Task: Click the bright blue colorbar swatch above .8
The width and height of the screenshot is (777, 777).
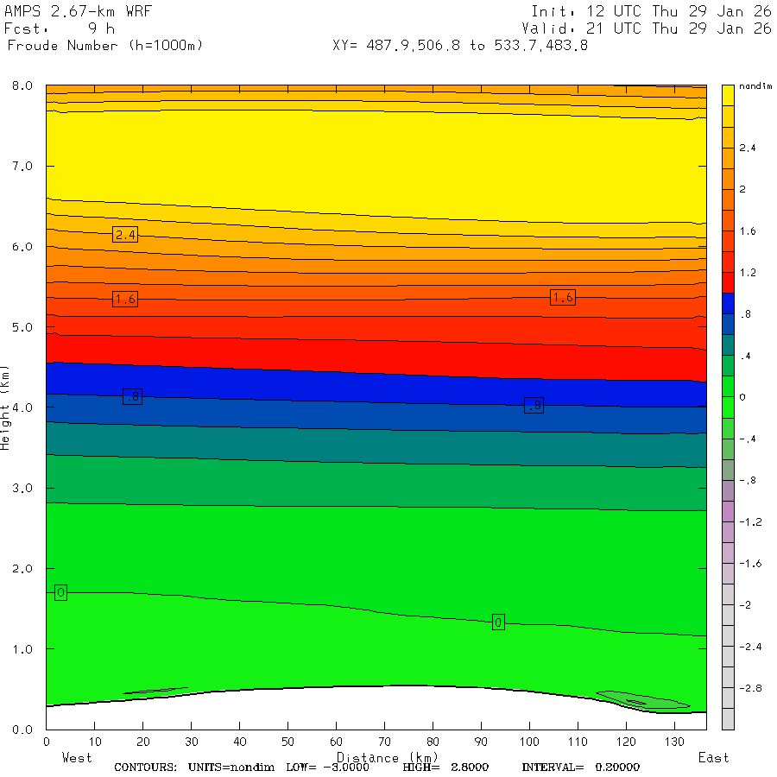Action: tap(728, 303)
